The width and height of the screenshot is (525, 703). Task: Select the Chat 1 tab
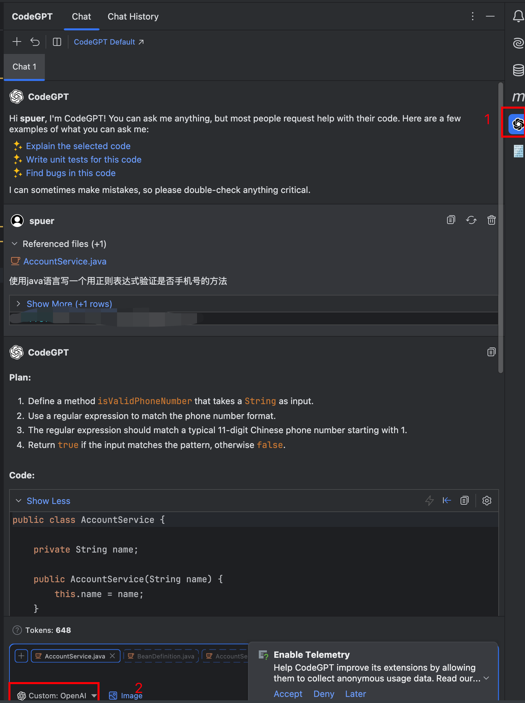coord(24,67)
